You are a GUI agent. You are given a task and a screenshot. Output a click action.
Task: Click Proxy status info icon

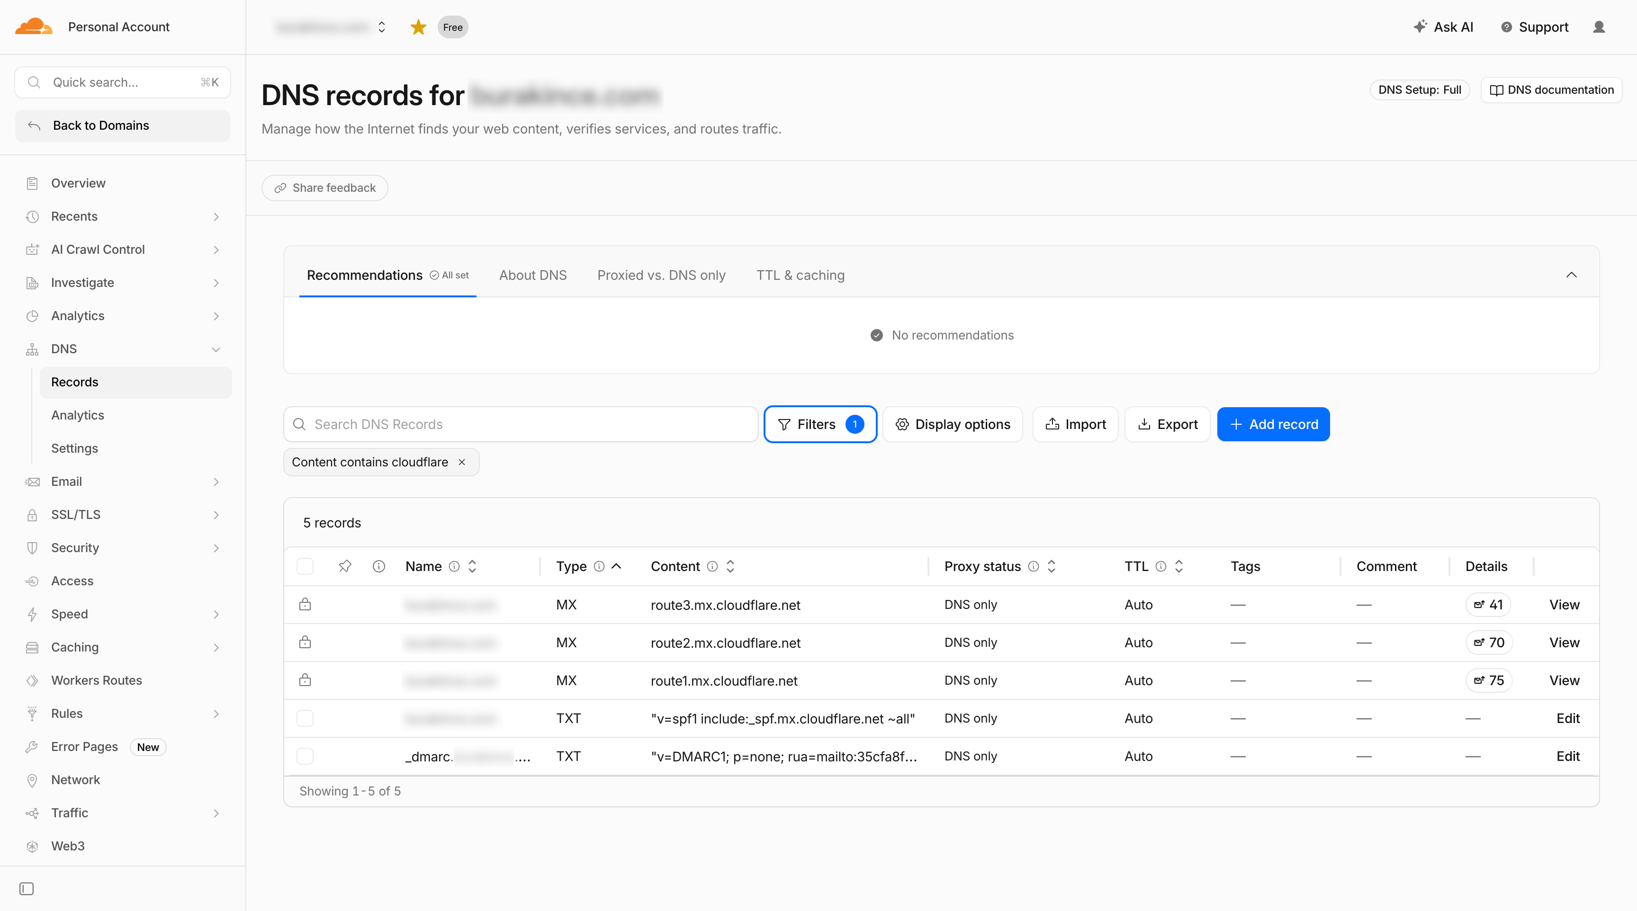tap(1033, 566)
